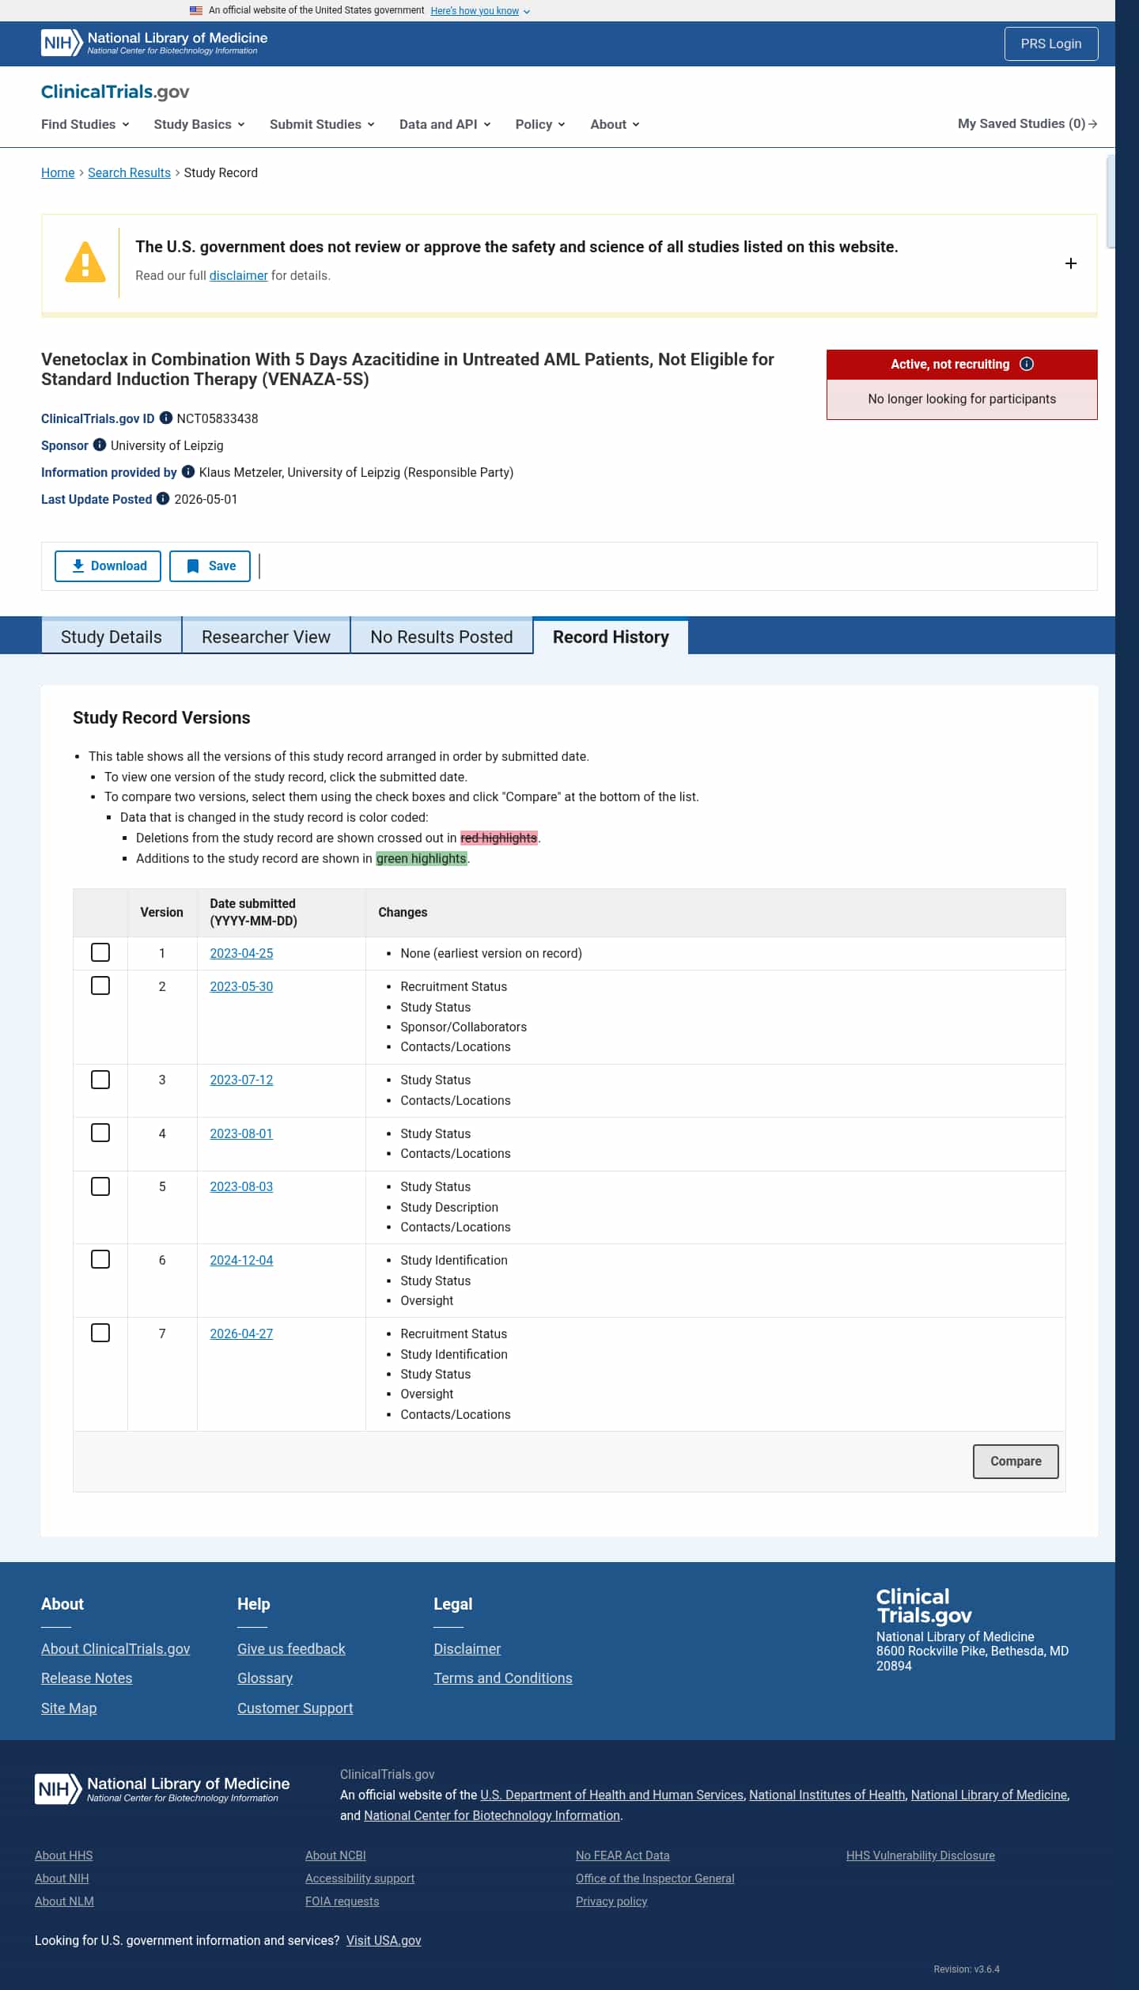Click the US flag icon in the top banner
1139x1990 pixels.
pos(196,10)
